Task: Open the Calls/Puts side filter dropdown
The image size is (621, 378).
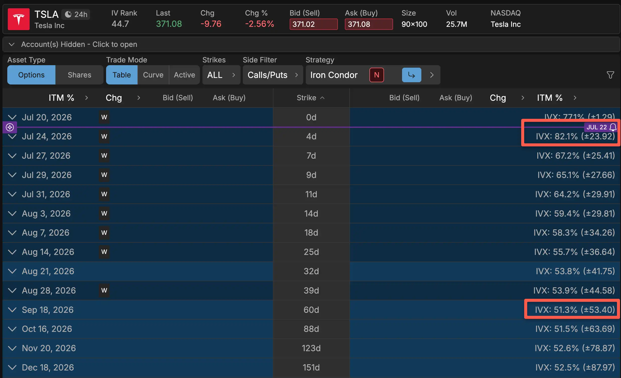Action: point(273,75)
